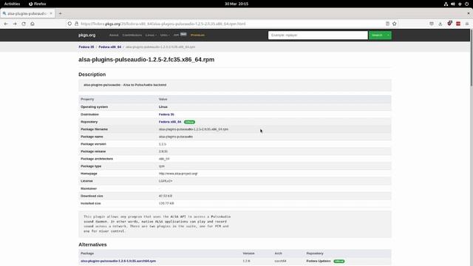Viewport: 473px width, 266px height.
Task: Open the Premium link in navbar
Action: (197, 35)
